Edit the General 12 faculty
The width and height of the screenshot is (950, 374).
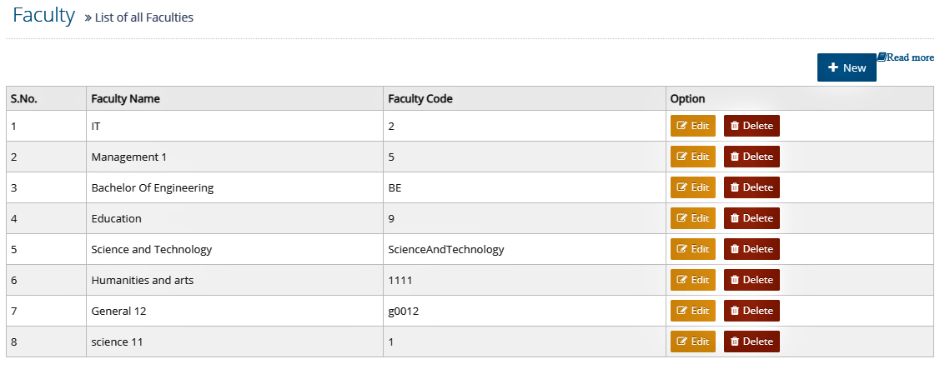point(692,311)
